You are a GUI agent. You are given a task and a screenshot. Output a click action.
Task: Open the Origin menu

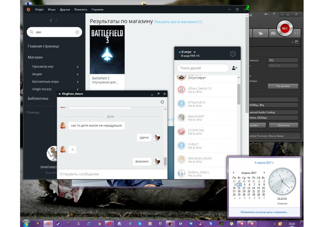[39, 9]
